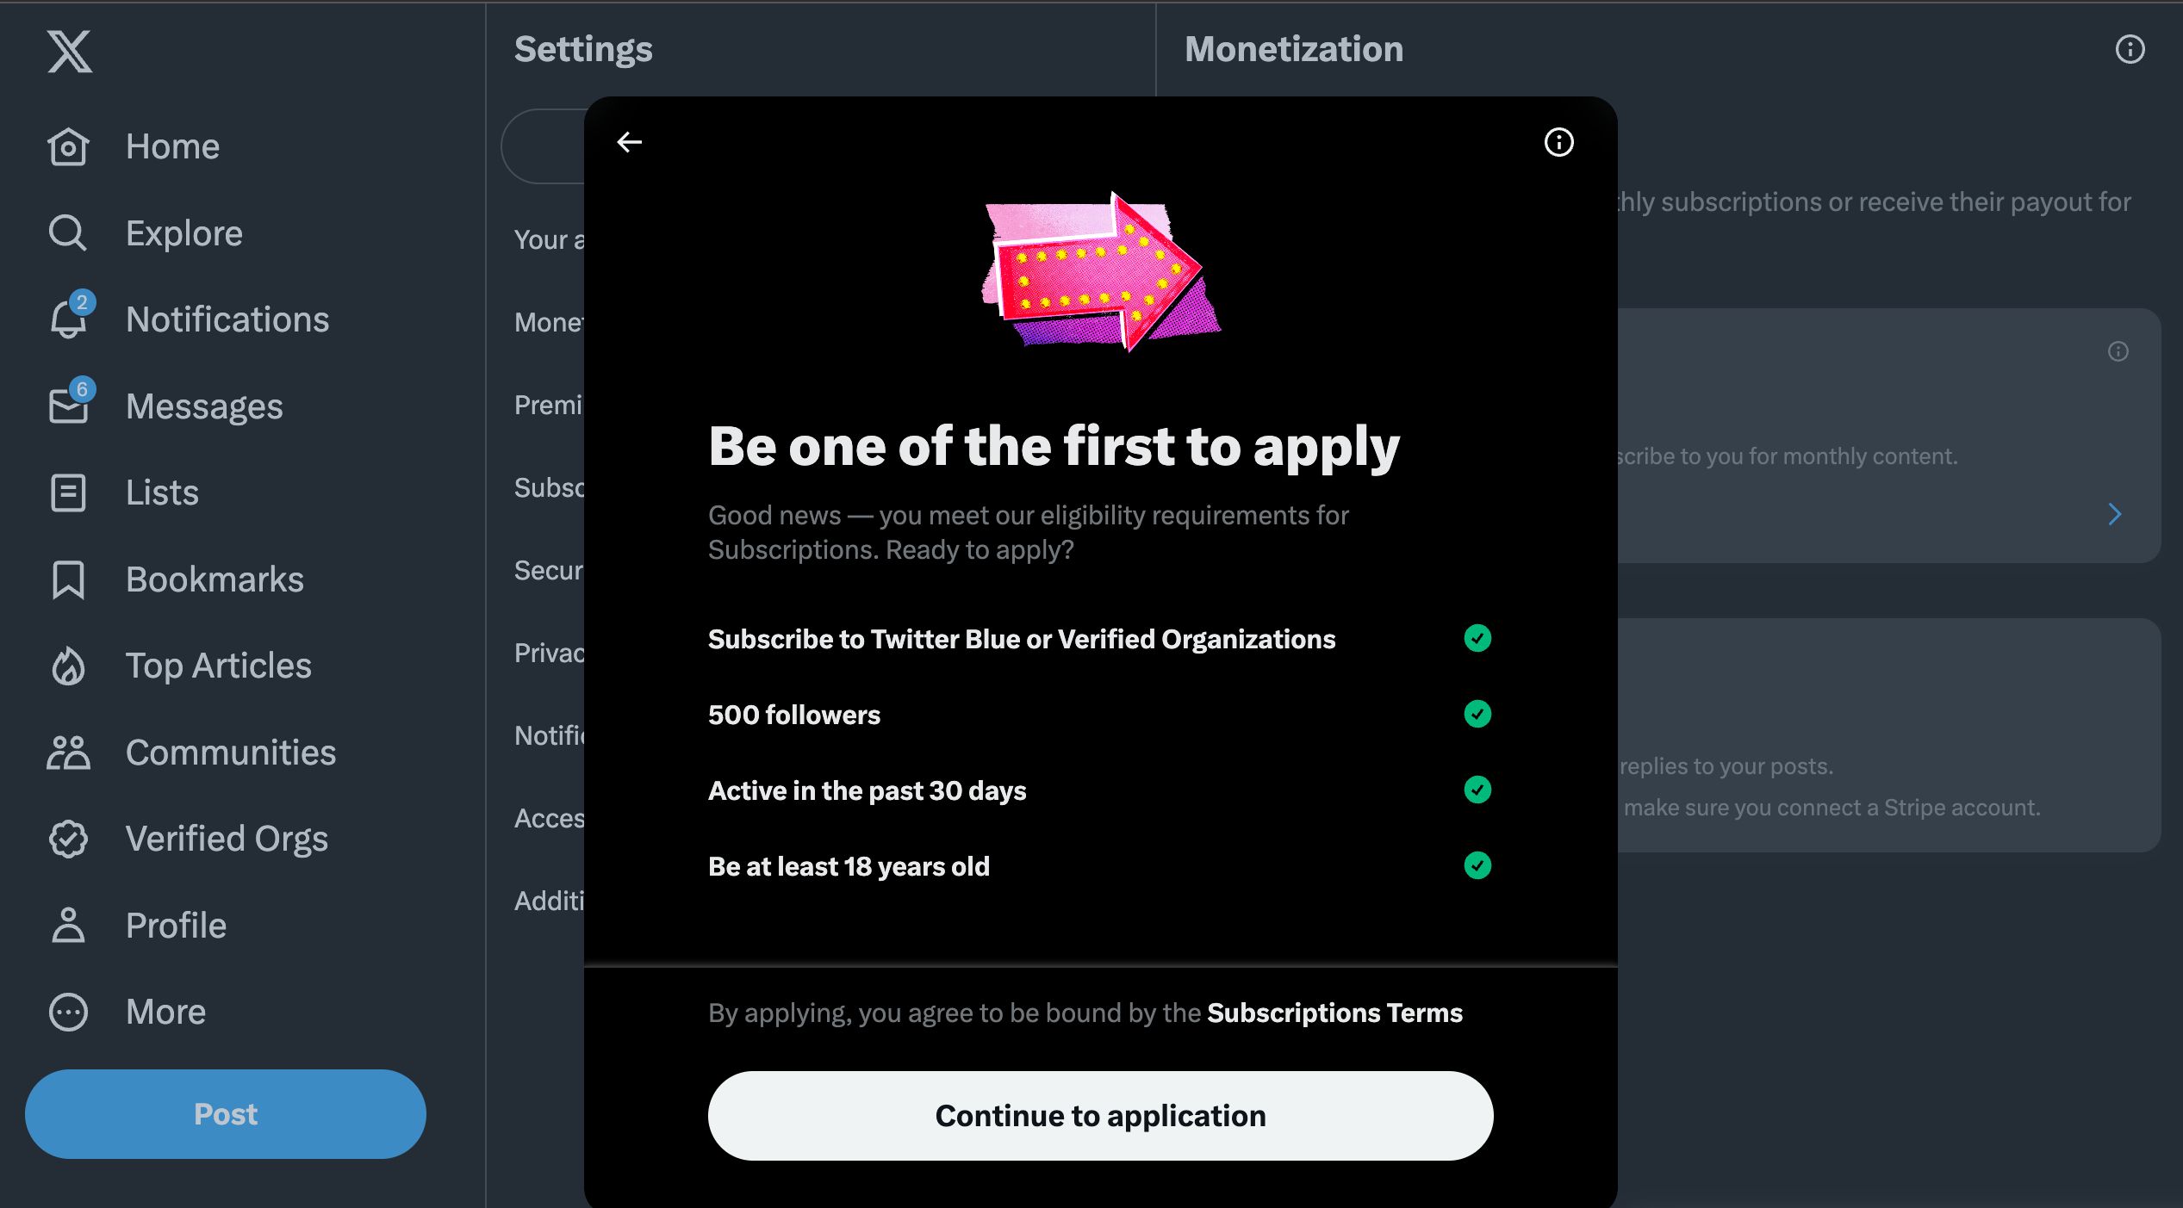This screenshot has width=2183, height=1208.
Task: Open the Verified Orgs badge icon
Action: click(69, 839)
